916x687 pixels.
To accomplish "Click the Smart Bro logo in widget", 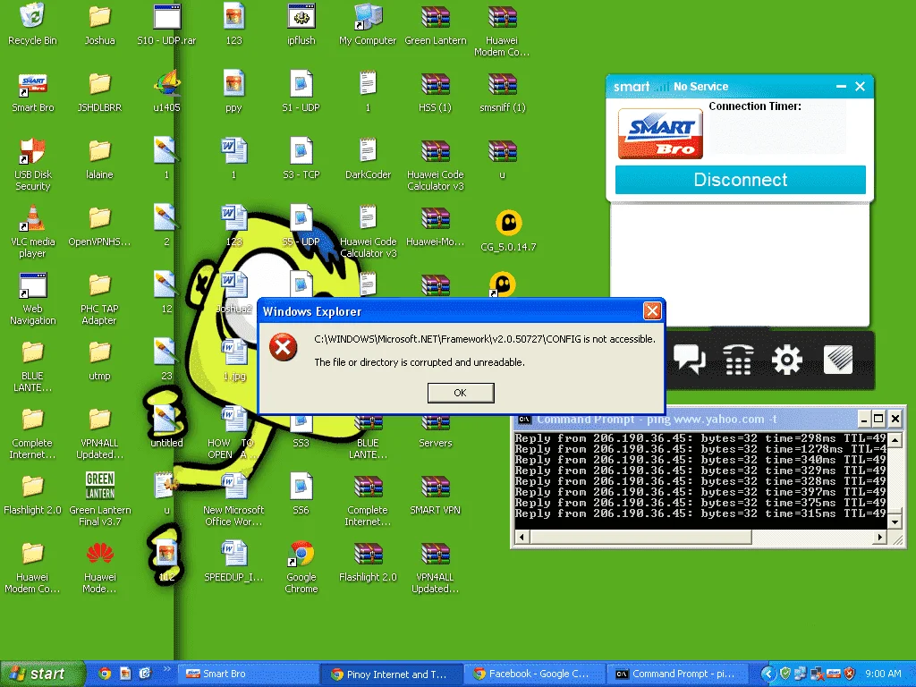I will click(x=660, y=134).
